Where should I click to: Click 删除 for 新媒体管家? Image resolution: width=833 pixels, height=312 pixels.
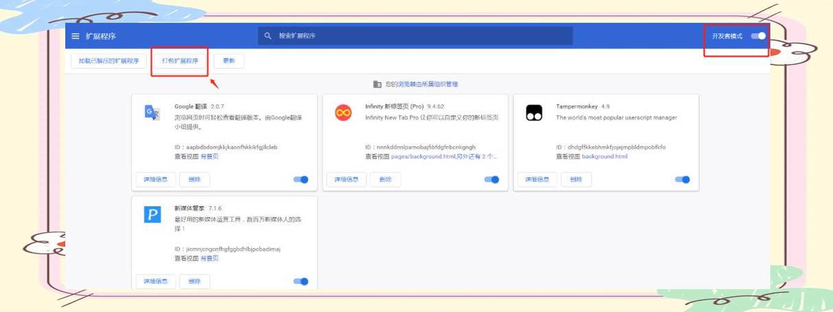(195, 281)
